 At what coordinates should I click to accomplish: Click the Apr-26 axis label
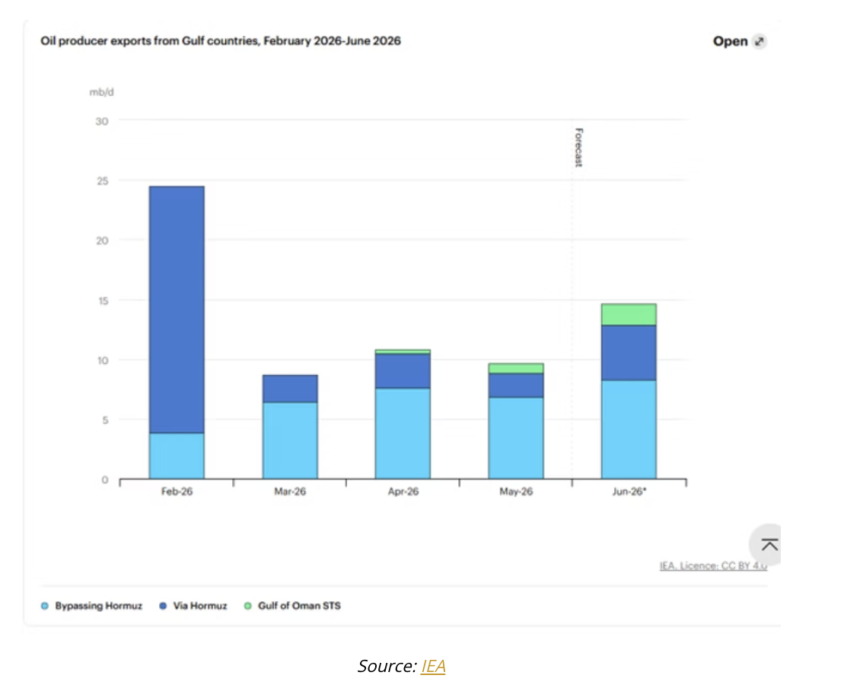[403, 492]
